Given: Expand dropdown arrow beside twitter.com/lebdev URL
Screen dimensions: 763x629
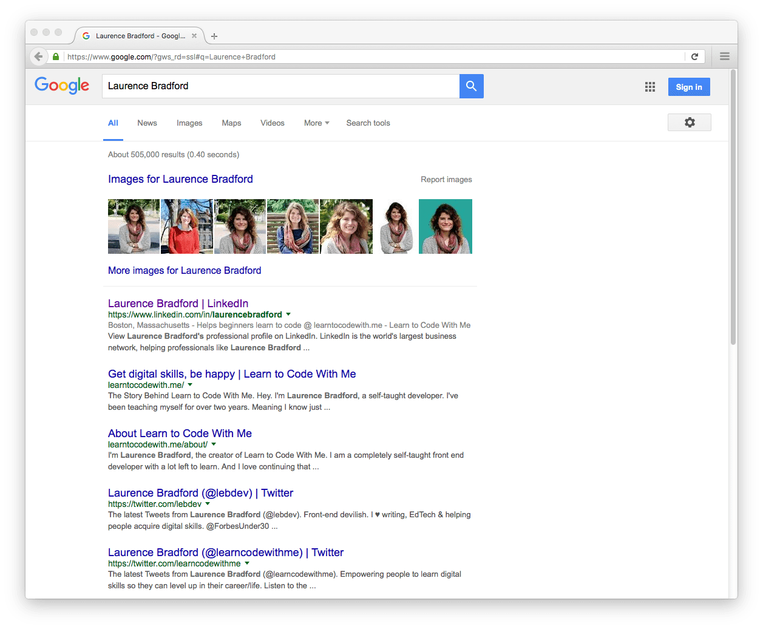Looking at the screenshot, I should pos(208,504).
